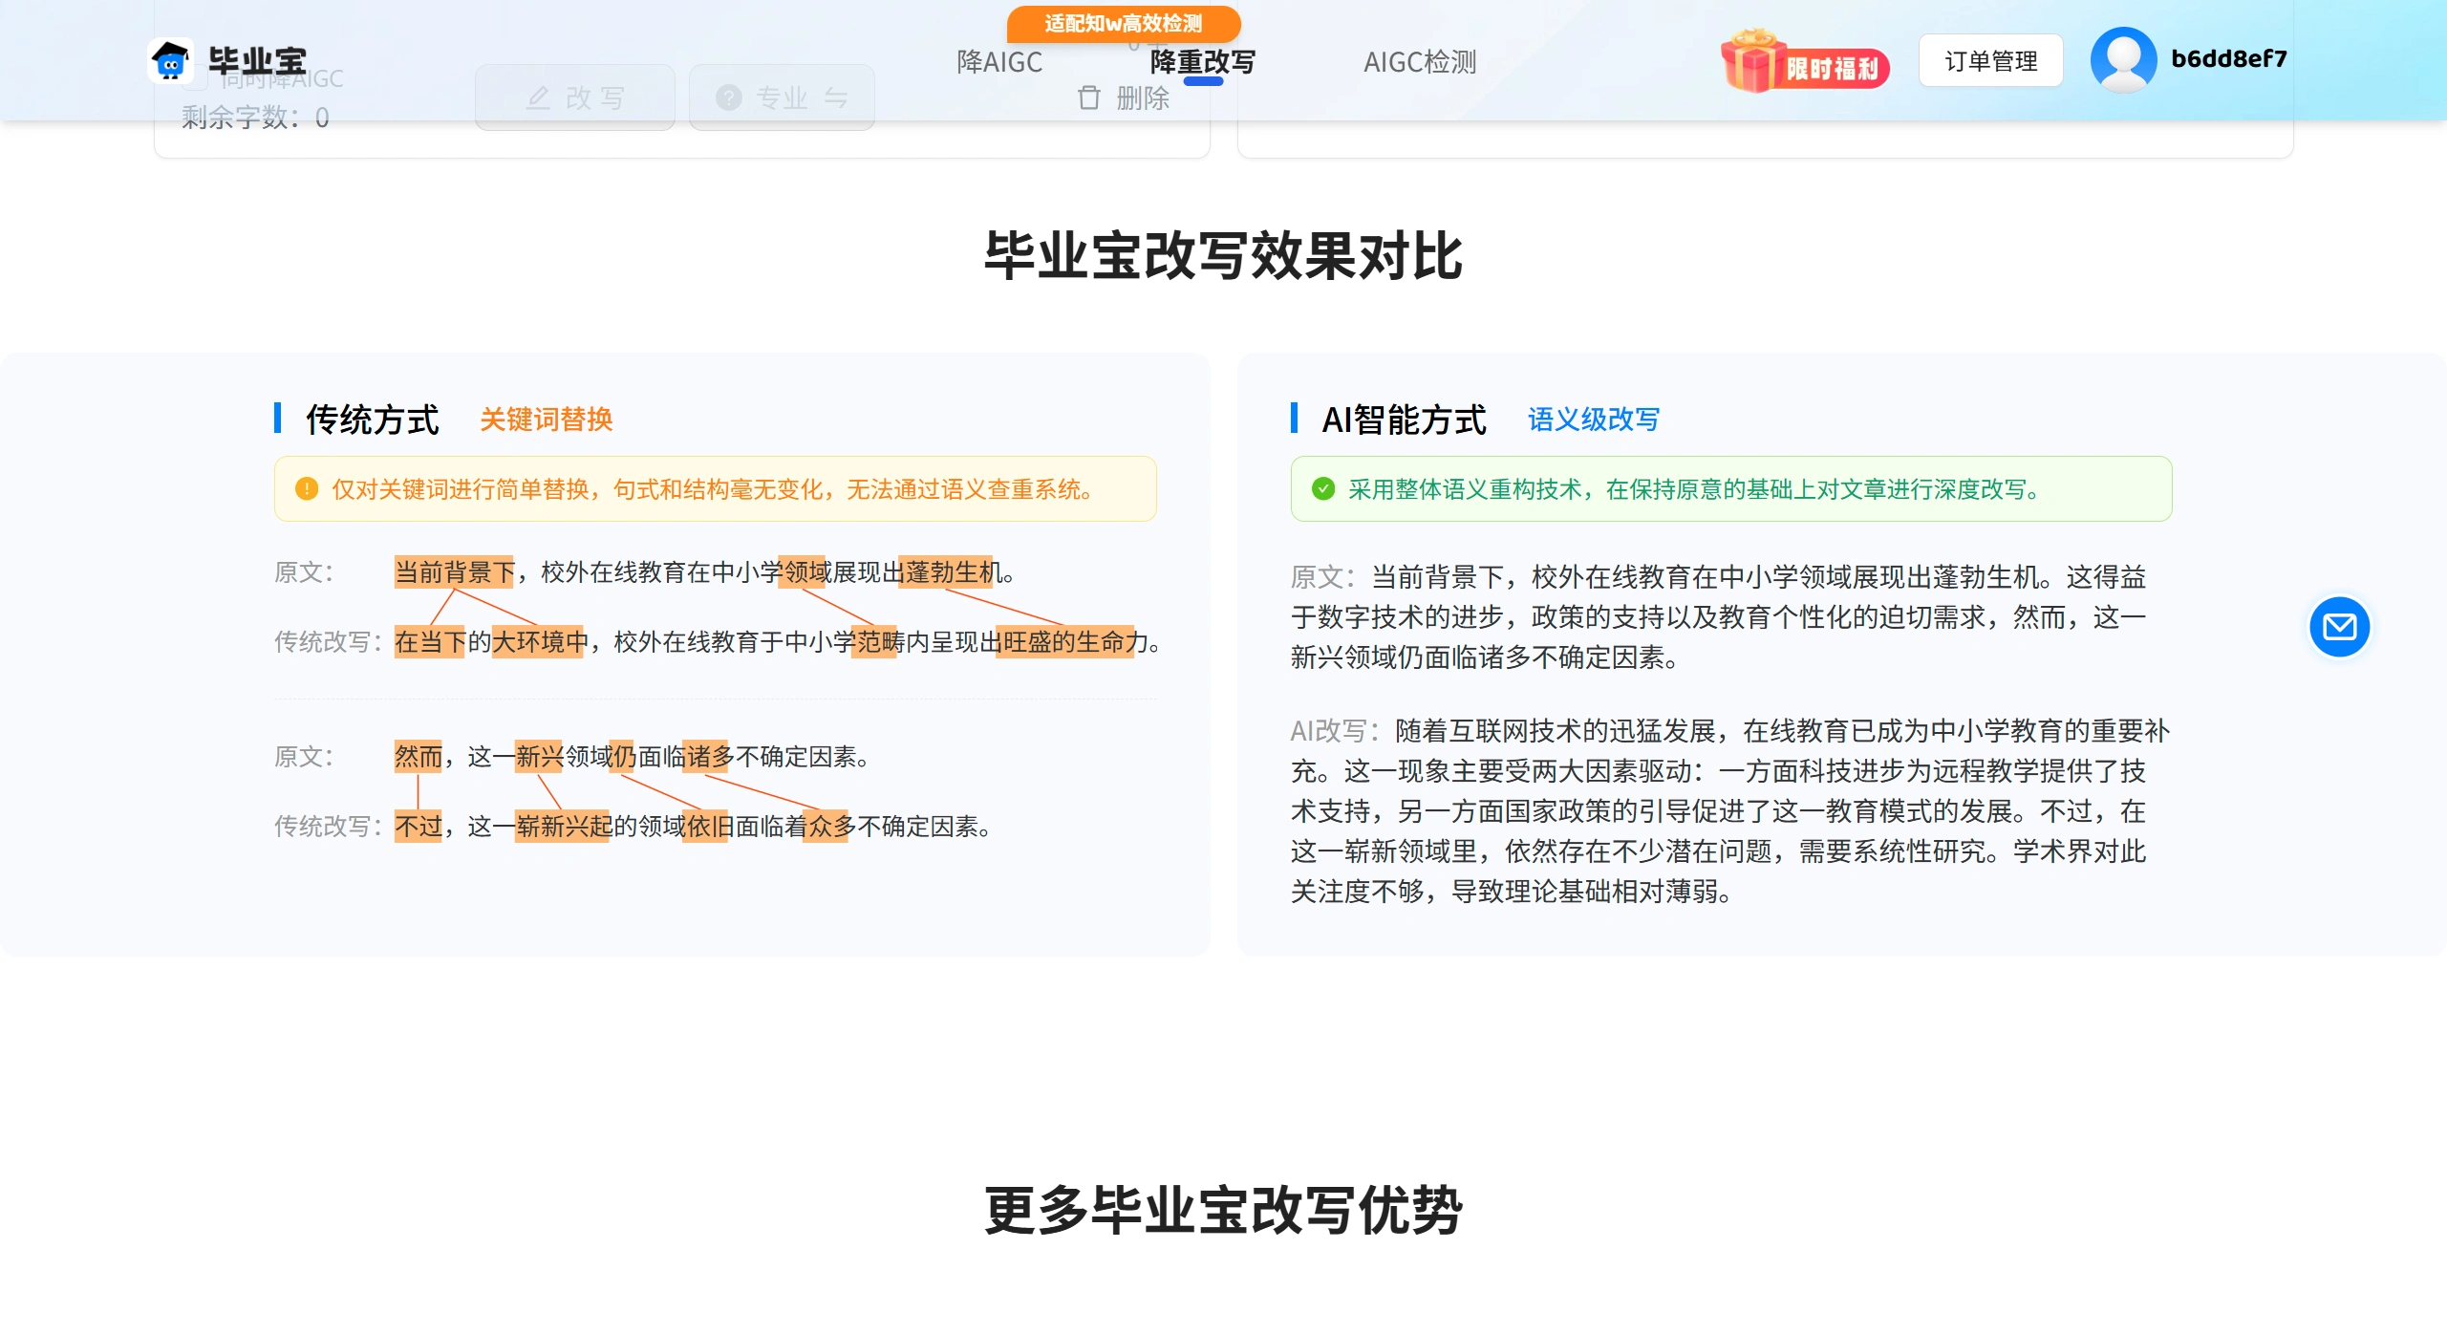Screen dimensions: 2447x1335
Task: Click the 传统方式 section title
Action: [x=373, y=420]
